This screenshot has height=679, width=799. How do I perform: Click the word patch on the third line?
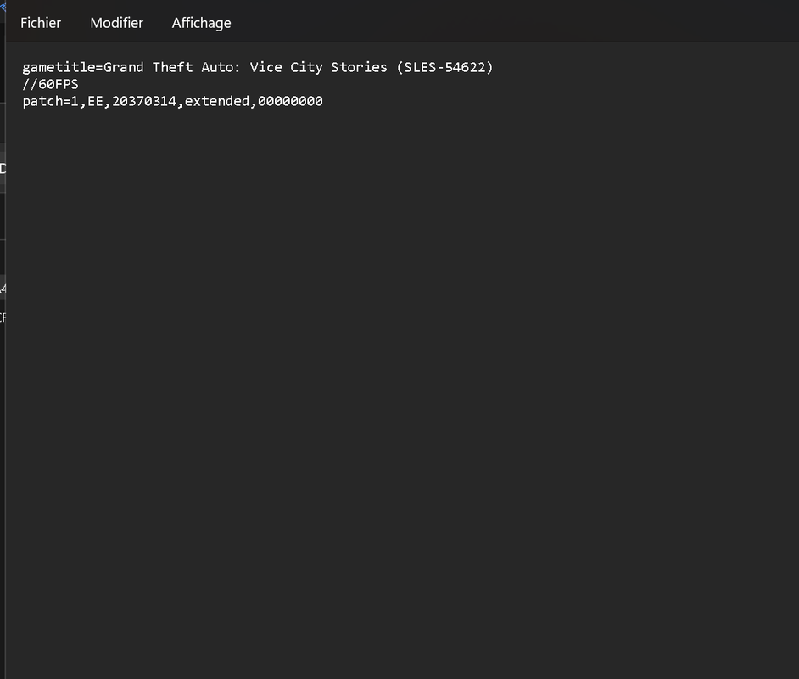point(42,102)
